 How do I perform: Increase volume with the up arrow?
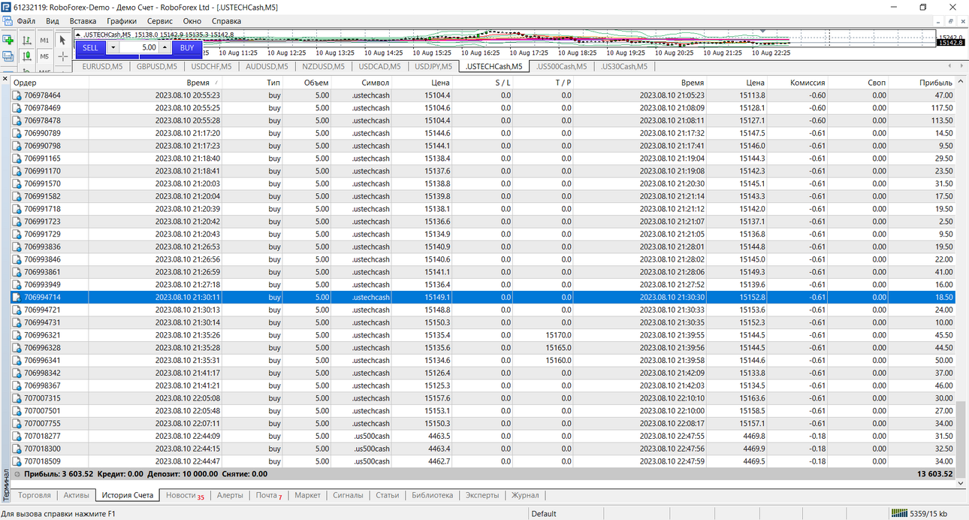[x=165, y=47]
